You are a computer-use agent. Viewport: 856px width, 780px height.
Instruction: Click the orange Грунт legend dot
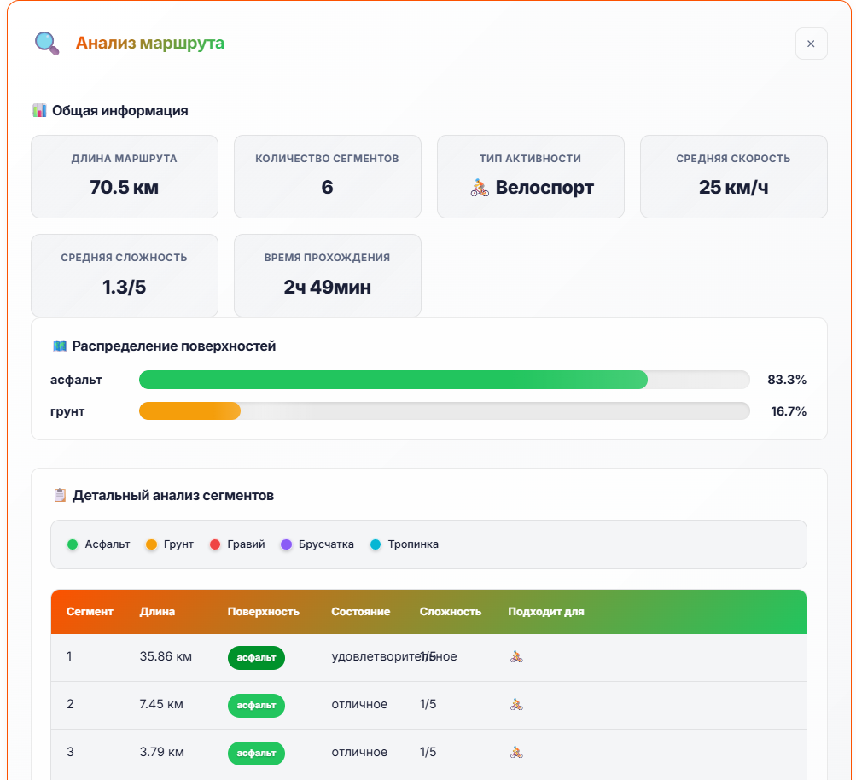(x=152, y=544)
